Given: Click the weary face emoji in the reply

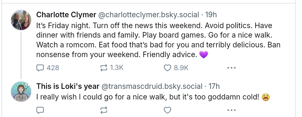Looking at the screenshot, I should (x=265, y=97).
